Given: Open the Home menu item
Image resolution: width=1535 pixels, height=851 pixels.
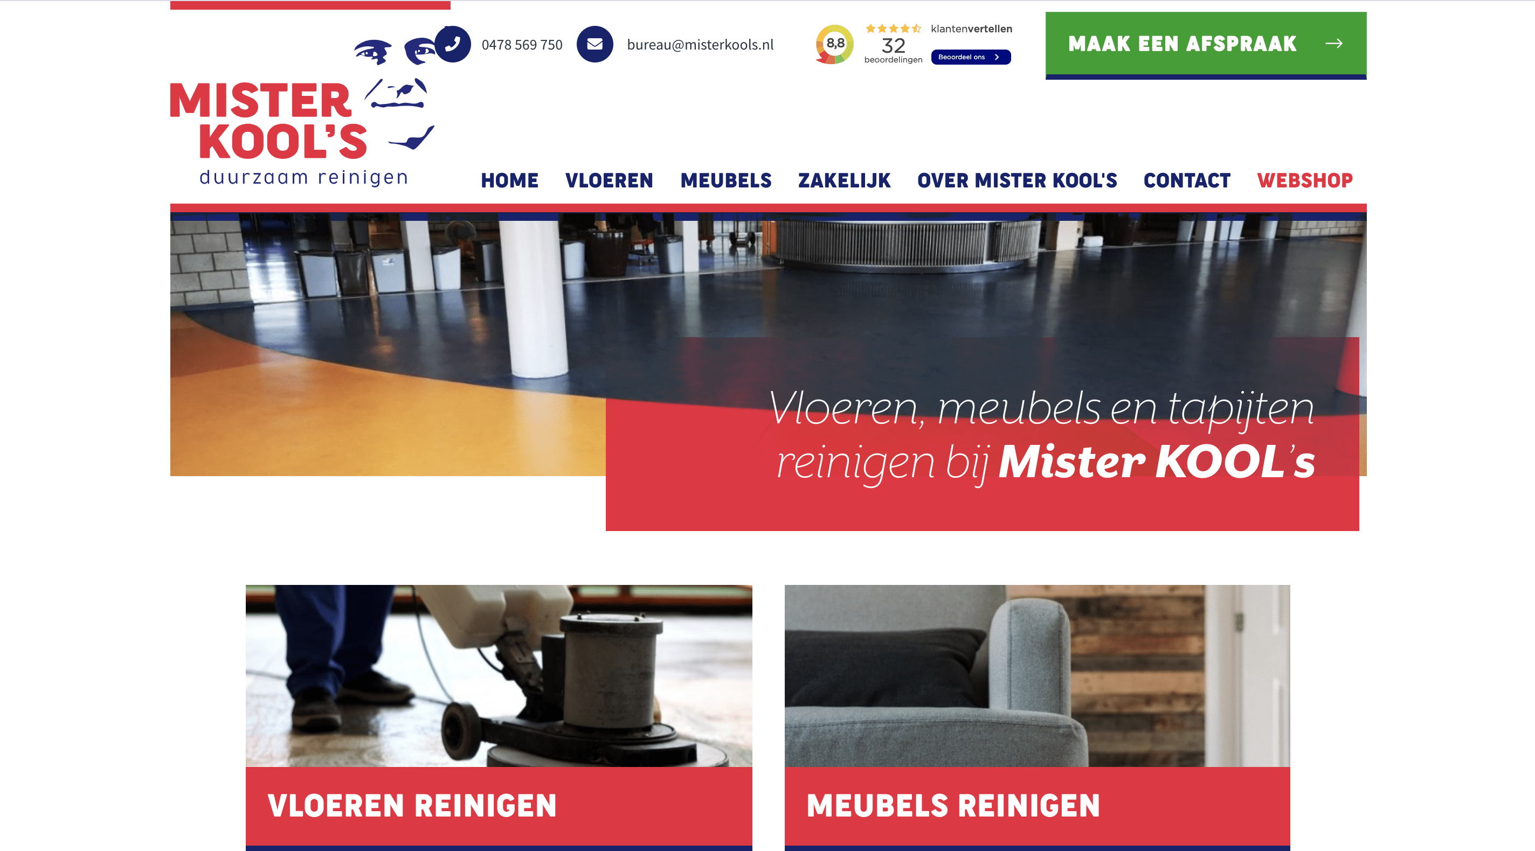Looking at the screenshot, I should tap(509, 180).
